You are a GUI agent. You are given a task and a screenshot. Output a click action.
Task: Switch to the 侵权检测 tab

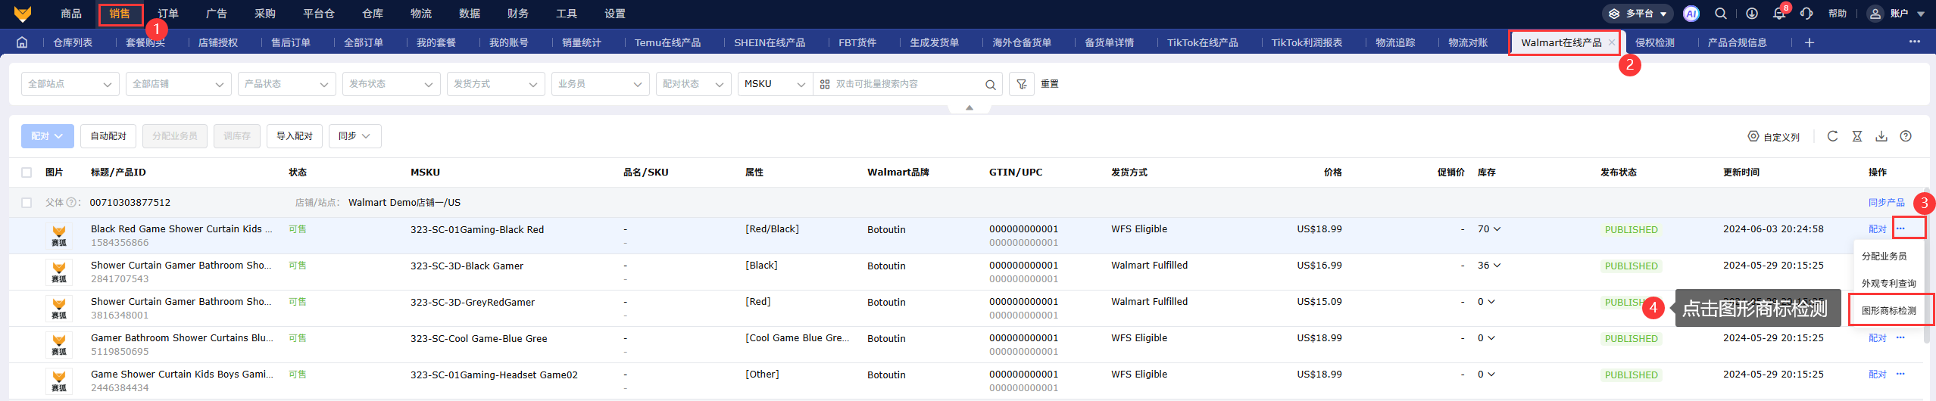click(1654, 42)
